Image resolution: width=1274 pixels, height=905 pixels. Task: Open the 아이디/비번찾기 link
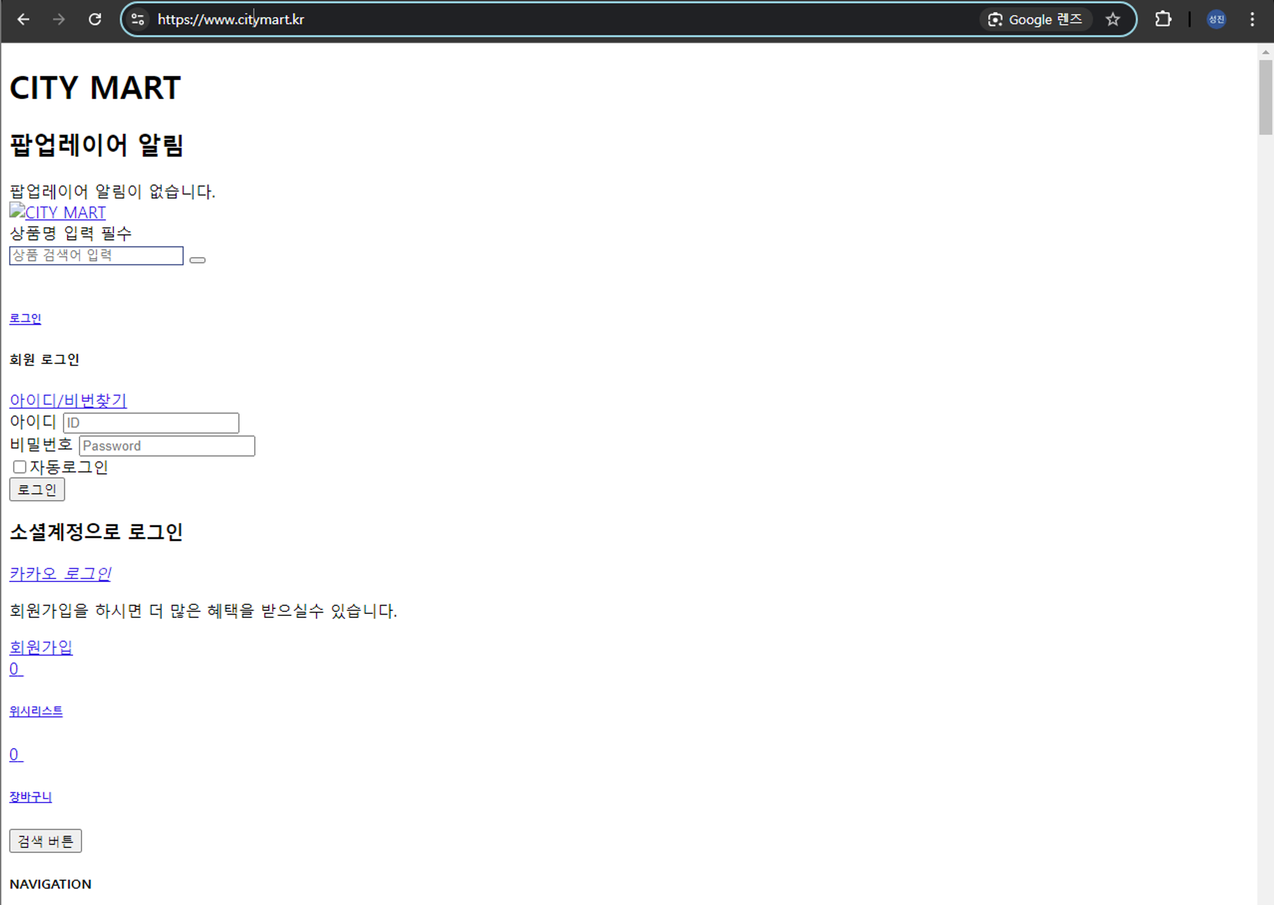(68, 401)
